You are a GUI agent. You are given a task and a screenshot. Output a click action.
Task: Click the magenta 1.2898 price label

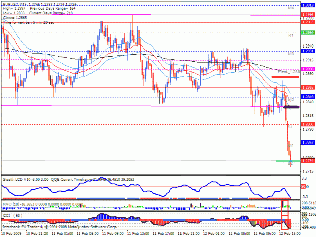click(308, 69)
